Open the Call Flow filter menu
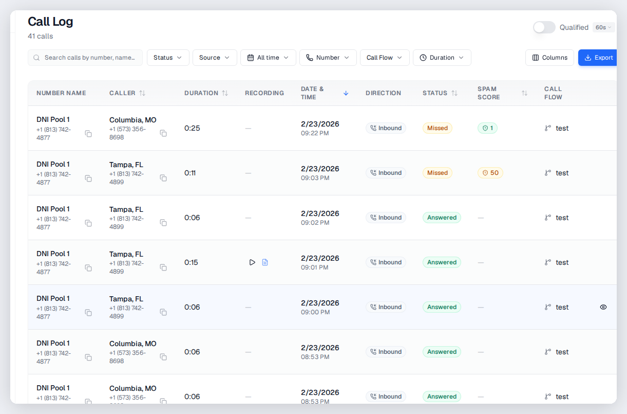This screenshot has height=414, width=627. [385, 58]
